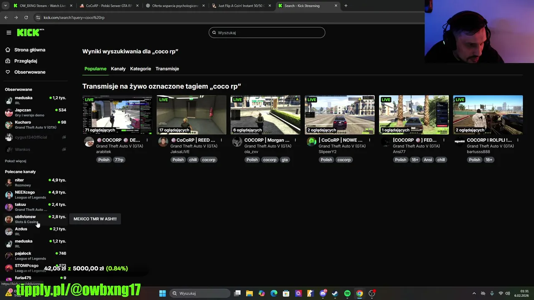The width and height of the screenshot is (534, 300).
Task: Select the Popularne tab
Action: [95, 69]
